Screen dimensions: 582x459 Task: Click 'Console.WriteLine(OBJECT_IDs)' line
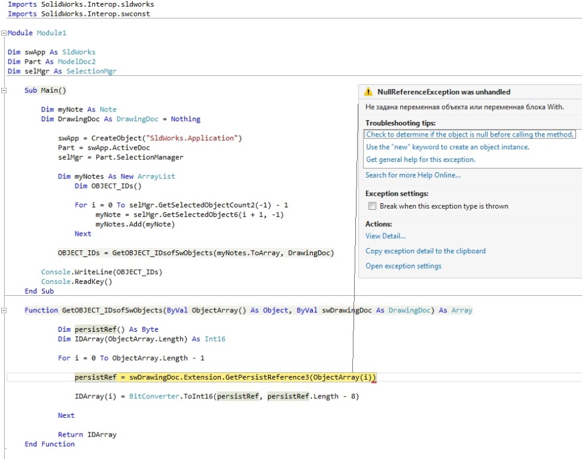click(102, 272)
